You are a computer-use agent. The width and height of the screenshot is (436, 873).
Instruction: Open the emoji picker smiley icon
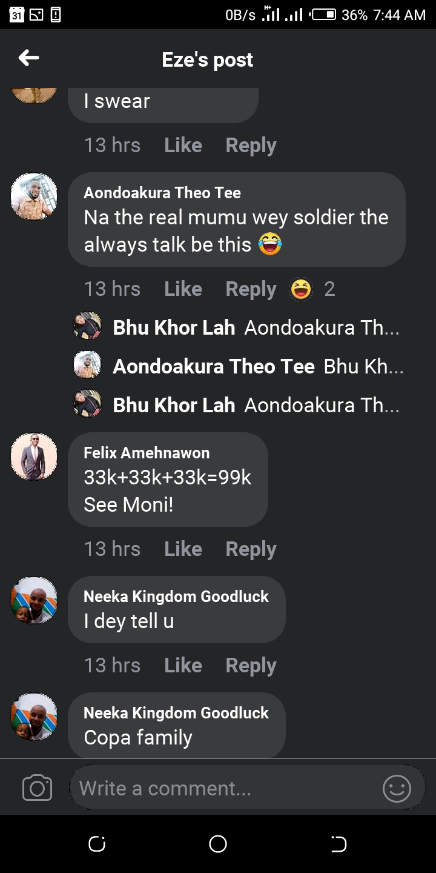coord(397,788)
